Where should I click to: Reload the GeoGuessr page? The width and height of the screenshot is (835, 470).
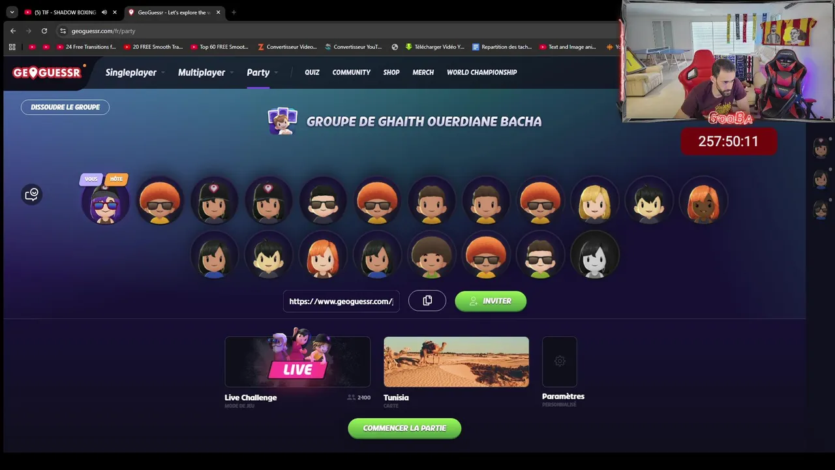pyautogui.click(x=44, y=31)
